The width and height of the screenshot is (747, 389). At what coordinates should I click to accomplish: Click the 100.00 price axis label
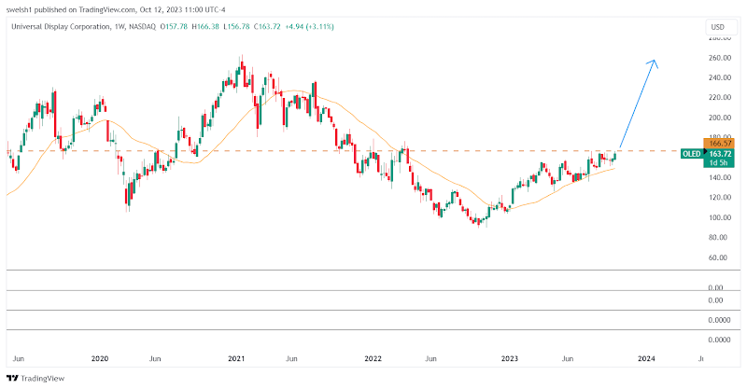point(720,217)
